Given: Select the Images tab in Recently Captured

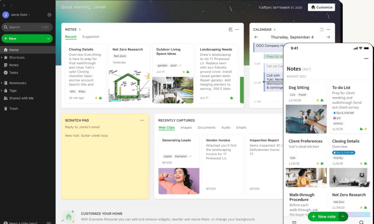Looking at the screenshot, I should 186,128.
